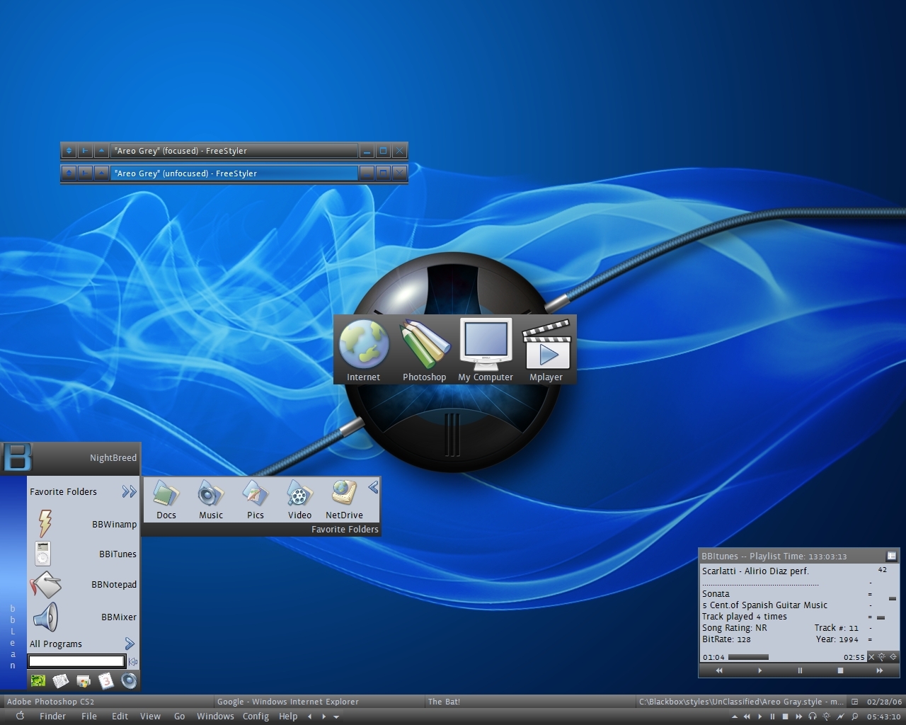The height and width of the screenshot is (725, 906).
Task: Click the large B logo in NightBreed menu
Action: click(18, 458)
